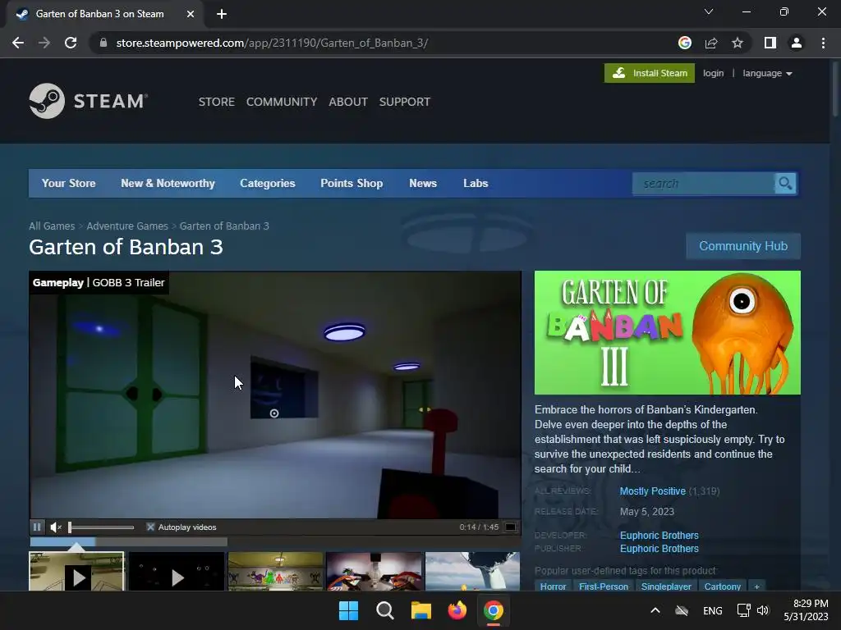The width and height of the screenshot is (841, 630).
Task: Open developer Euphoric Brothers link
Action: (659, 535)
